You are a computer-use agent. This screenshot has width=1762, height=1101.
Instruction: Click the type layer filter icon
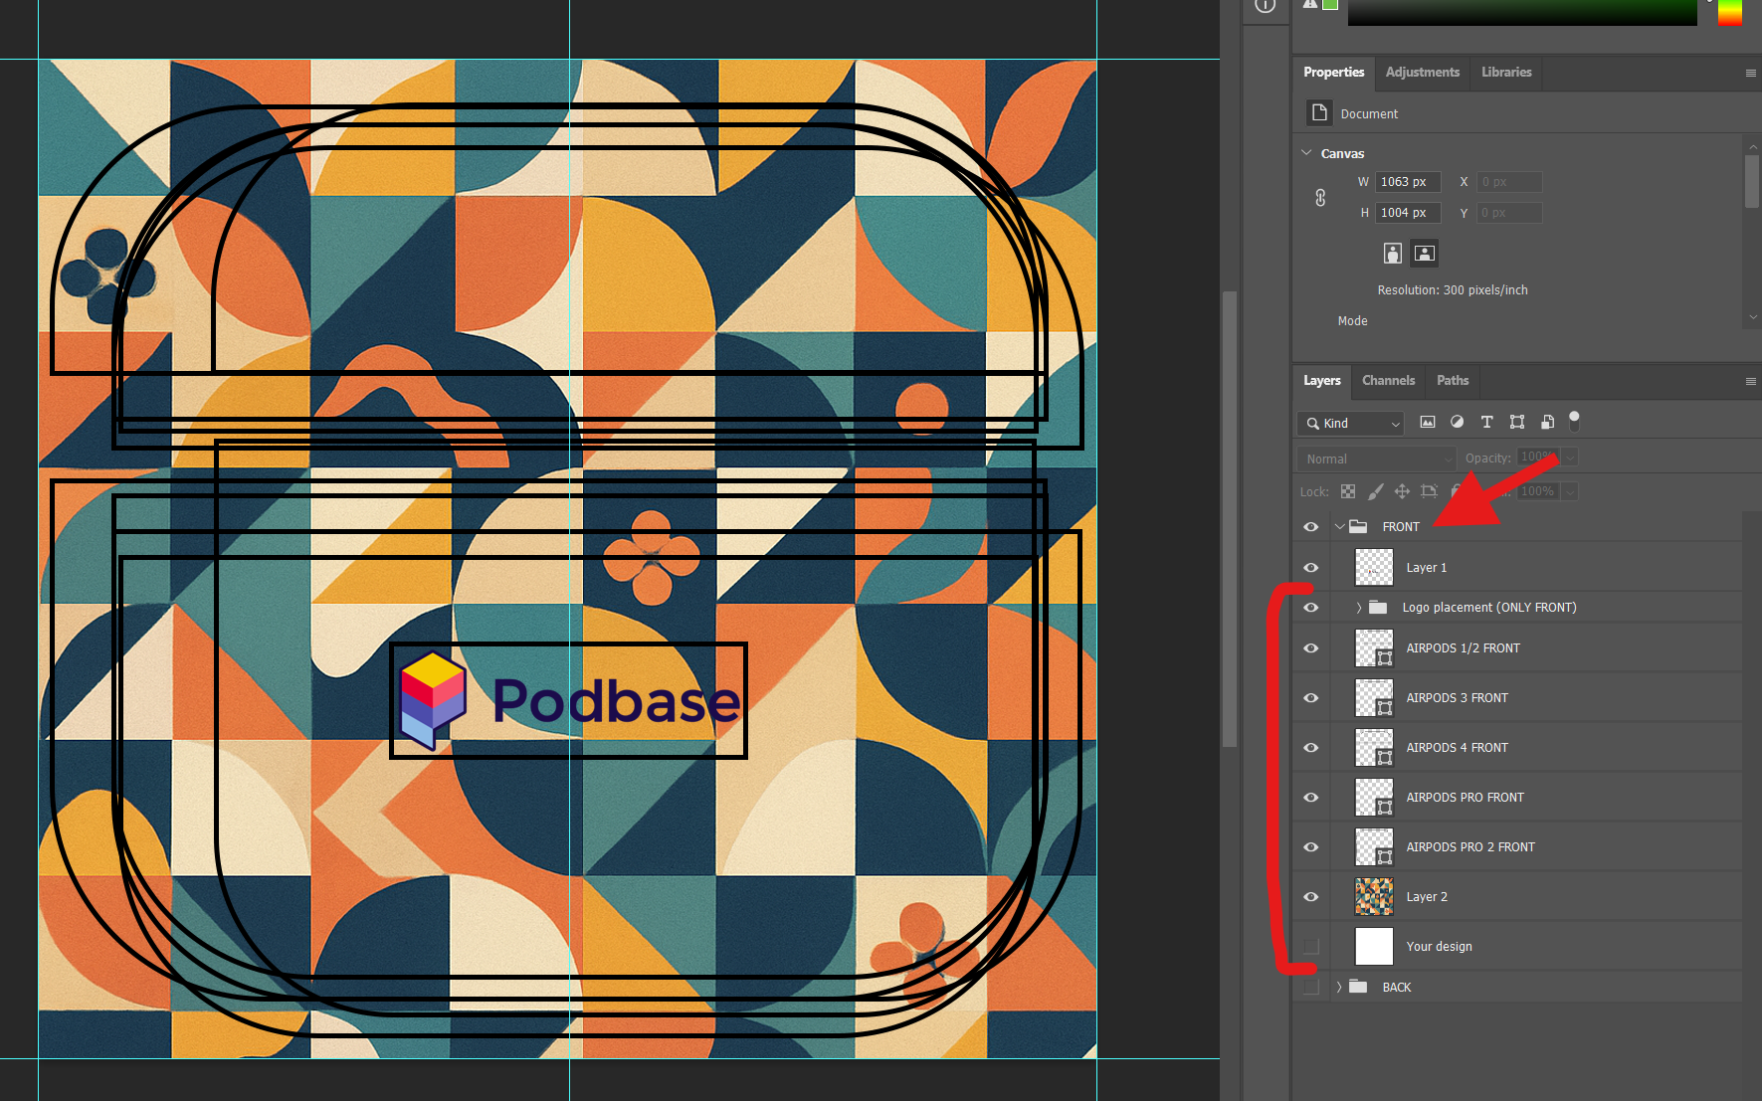click(x=1486, y=422)
